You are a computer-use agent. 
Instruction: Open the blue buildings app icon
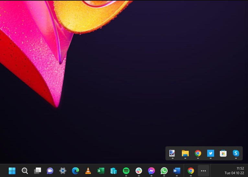[x=113, y=171]
